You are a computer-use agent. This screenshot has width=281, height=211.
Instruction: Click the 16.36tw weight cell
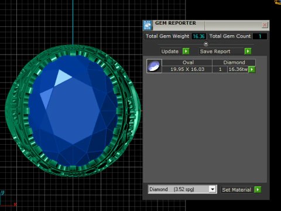238,69
